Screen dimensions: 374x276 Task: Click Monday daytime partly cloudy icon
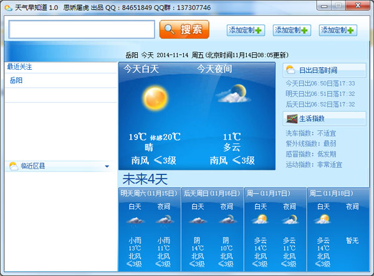coord(260,219)
